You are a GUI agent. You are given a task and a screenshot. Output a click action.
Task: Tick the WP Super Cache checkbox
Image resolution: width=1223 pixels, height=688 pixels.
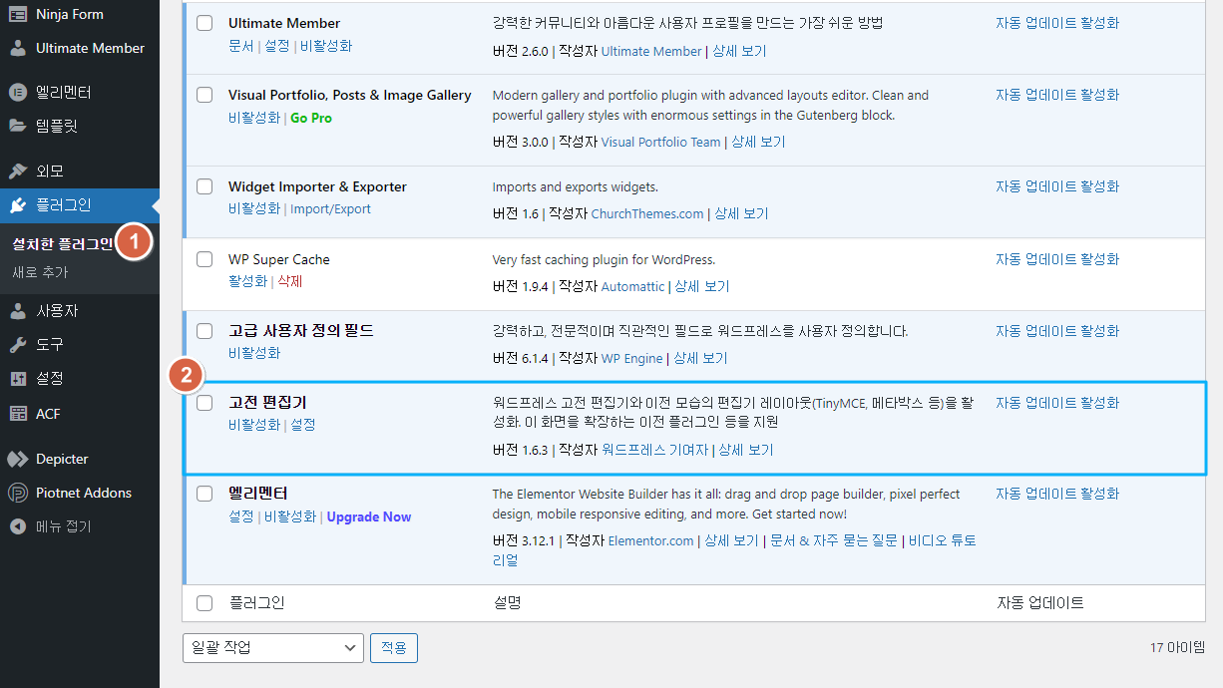point(204,259)
